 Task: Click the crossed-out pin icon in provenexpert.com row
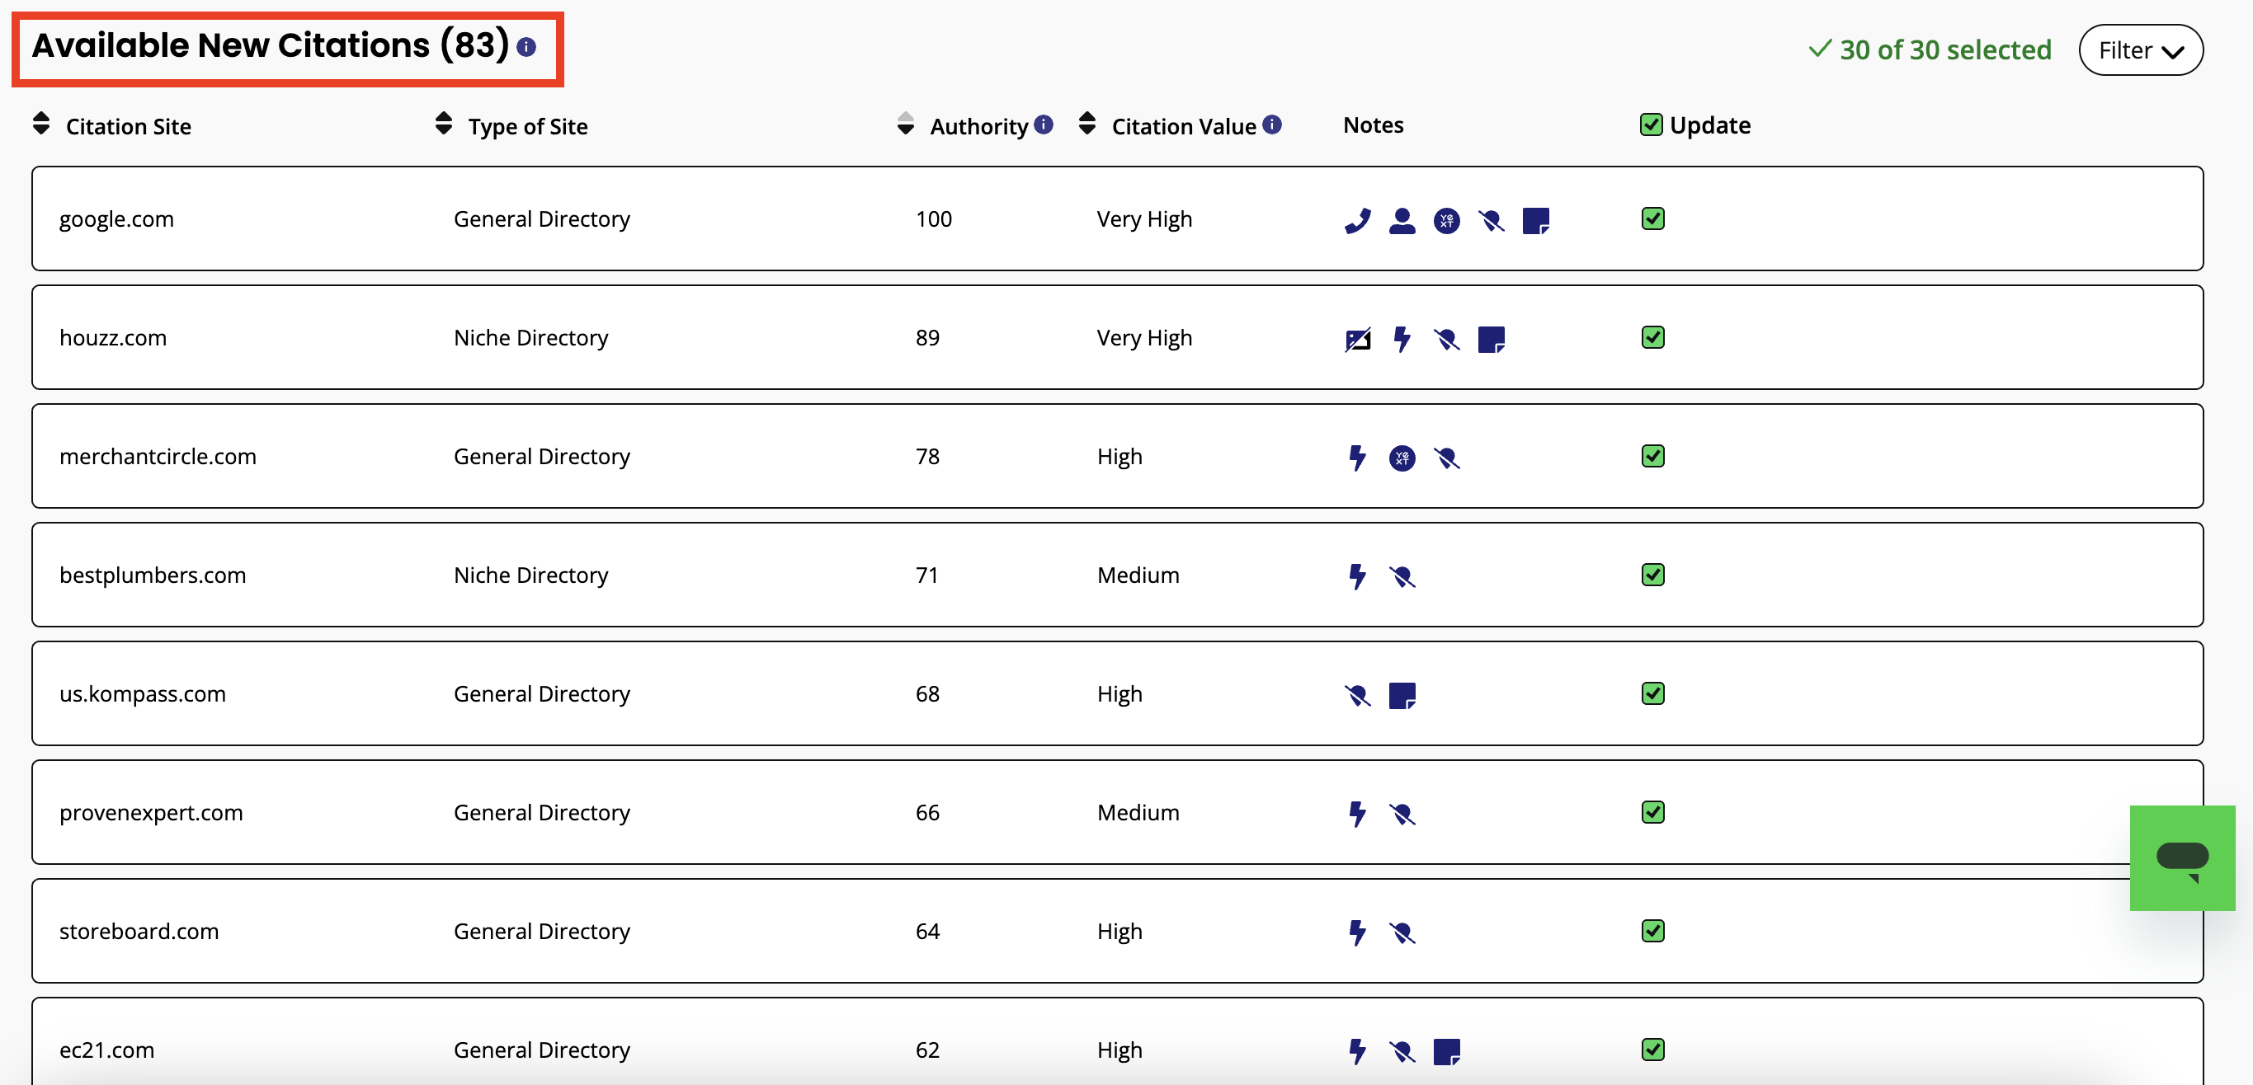(x=1402, y=814)
